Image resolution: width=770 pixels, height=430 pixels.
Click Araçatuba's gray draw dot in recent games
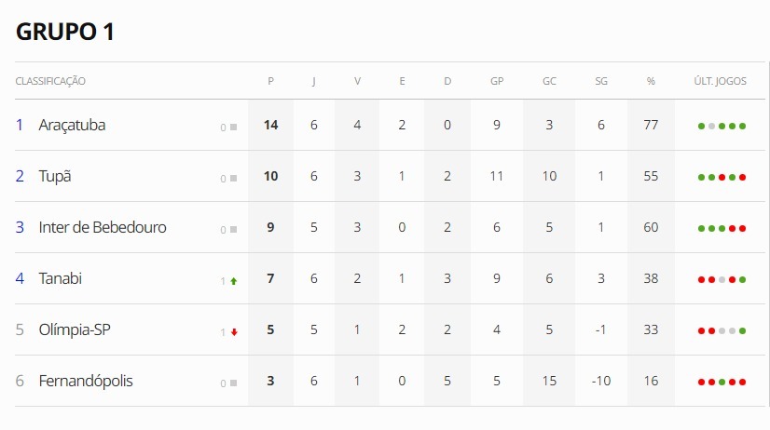711,126
